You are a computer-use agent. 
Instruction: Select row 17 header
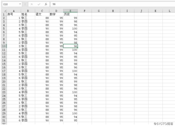point(4,71)
